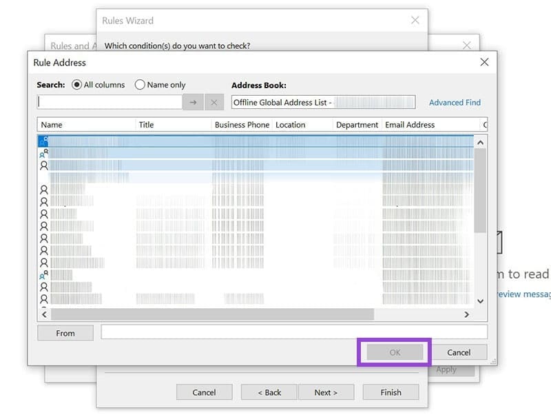The height and width of the screenshot is (415, 551).
Task: Click the person icon on the top highlighted row
Action: click(43, 141)
